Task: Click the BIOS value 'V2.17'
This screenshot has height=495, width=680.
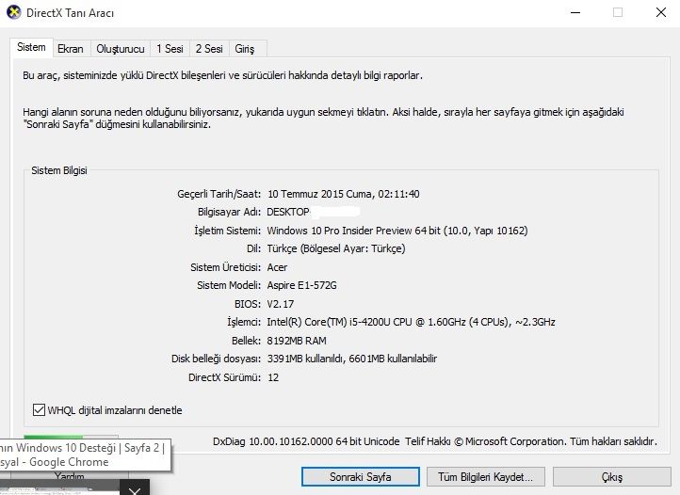Action: [x=280, y=304]
